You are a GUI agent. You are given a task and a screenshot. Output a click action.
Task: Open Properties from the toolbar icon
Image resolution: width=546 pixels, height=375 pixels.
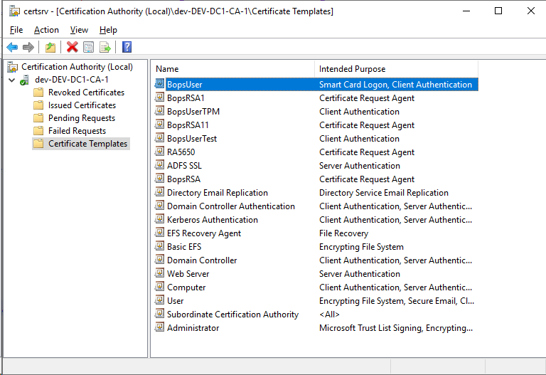point(89,48)
